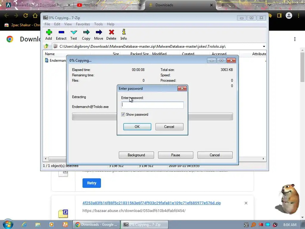The width and height of the screenshot is (305, 229).
Task: Click the Test toolbar icon
Action: [x=74, y=35]
